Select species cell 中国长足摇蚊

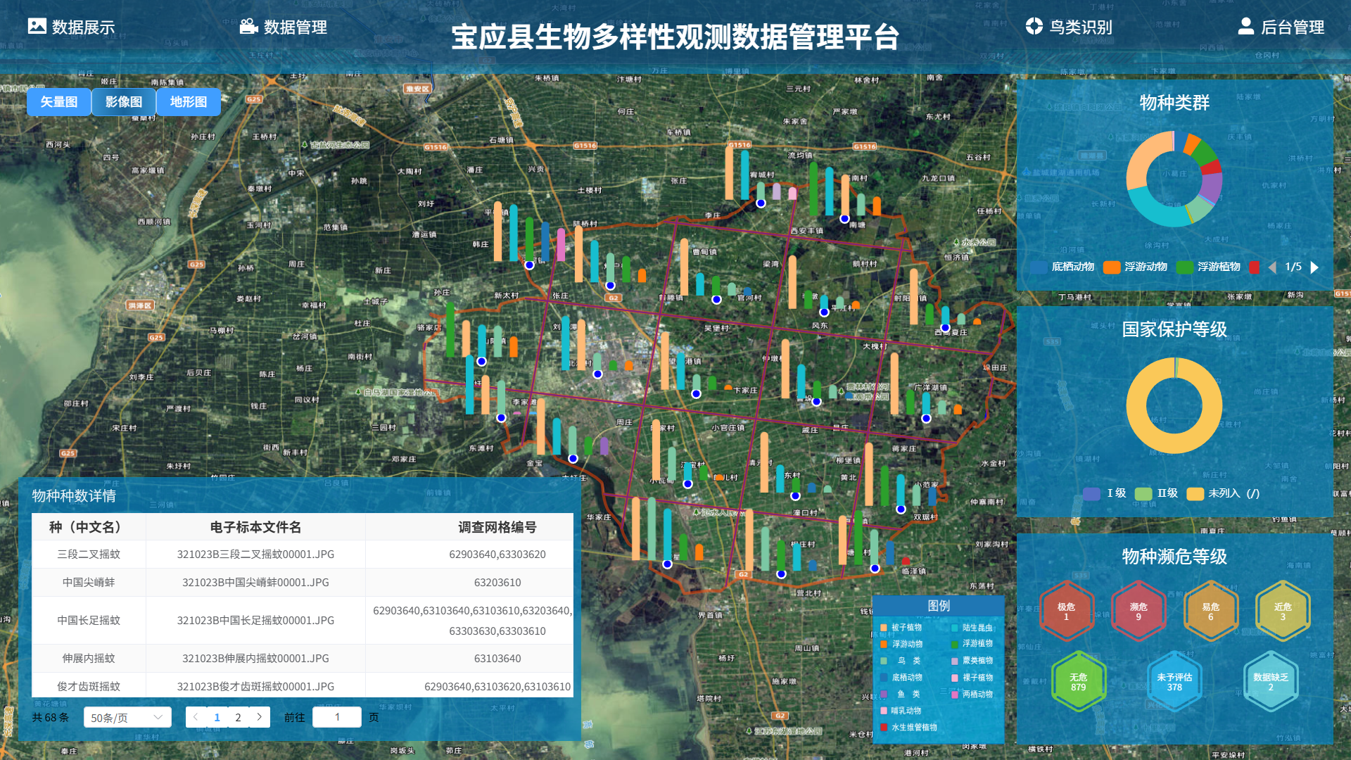coord(89,621)
